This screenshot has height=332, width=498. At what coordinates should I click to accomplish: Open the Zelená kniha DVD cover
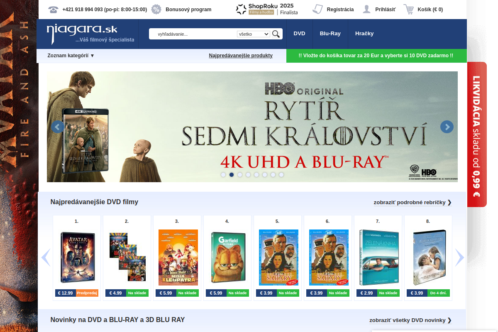pyautogui.click(x=379, y=257)
